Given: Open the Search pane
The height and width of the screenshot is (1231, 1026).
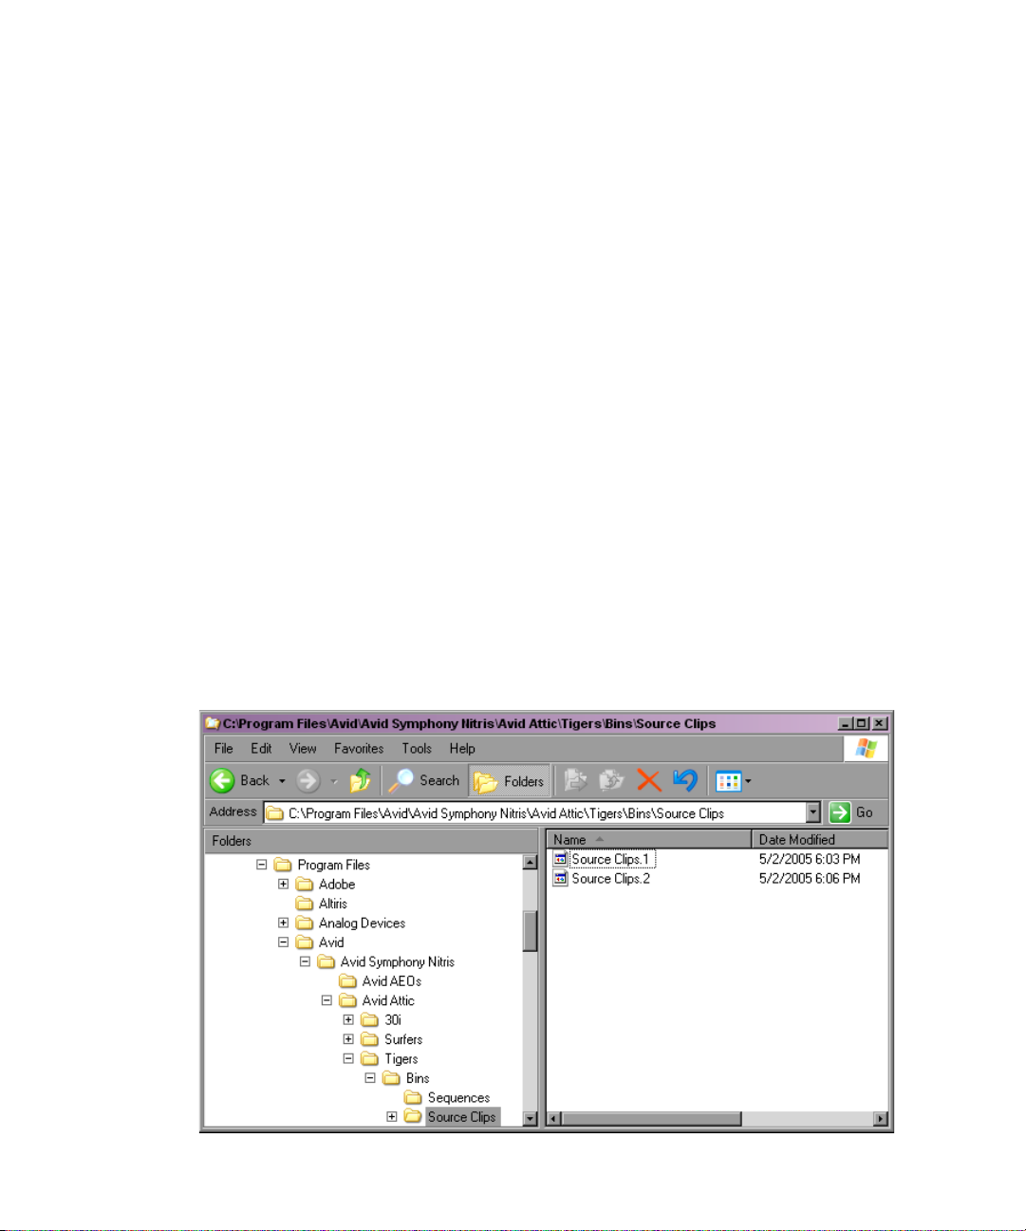Looking at the screenshot, I should (x=424, y=780).
